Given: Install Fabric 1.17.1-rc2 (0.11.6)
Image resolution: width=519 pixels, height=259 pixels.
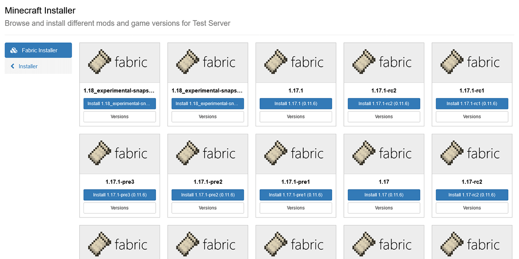Looking at the screenshot, I should 384,104.
